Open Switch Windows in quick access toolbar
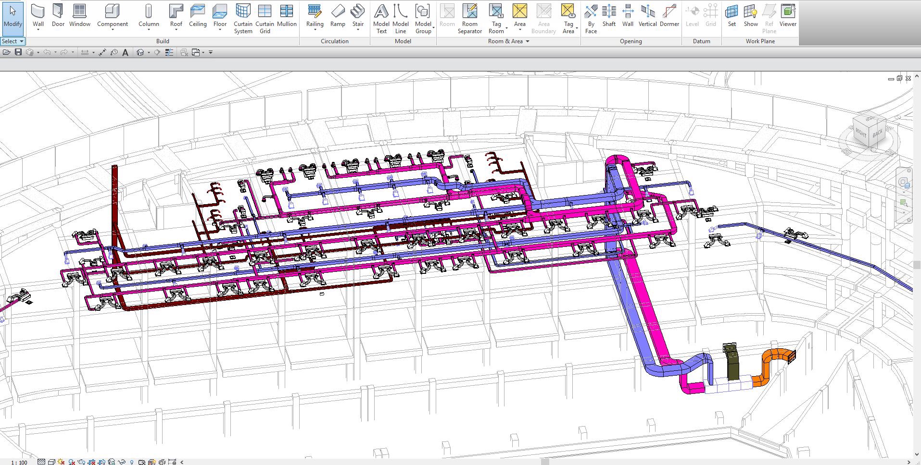This screenshot has height=465, width=921. [x=197, y=52]
